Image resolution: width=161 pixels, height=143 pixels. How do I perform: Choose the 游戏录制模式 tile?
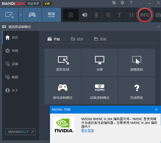point(63,91)
